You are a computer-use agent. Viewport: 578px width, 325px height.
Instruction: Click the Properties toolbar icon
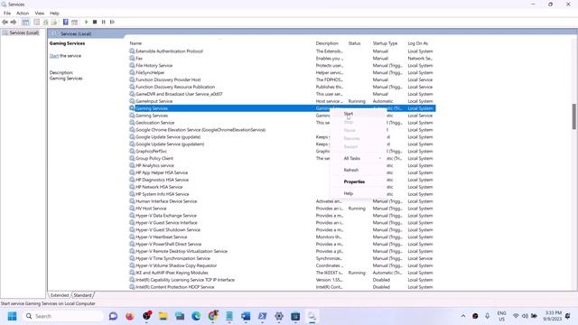coord(36,22)
